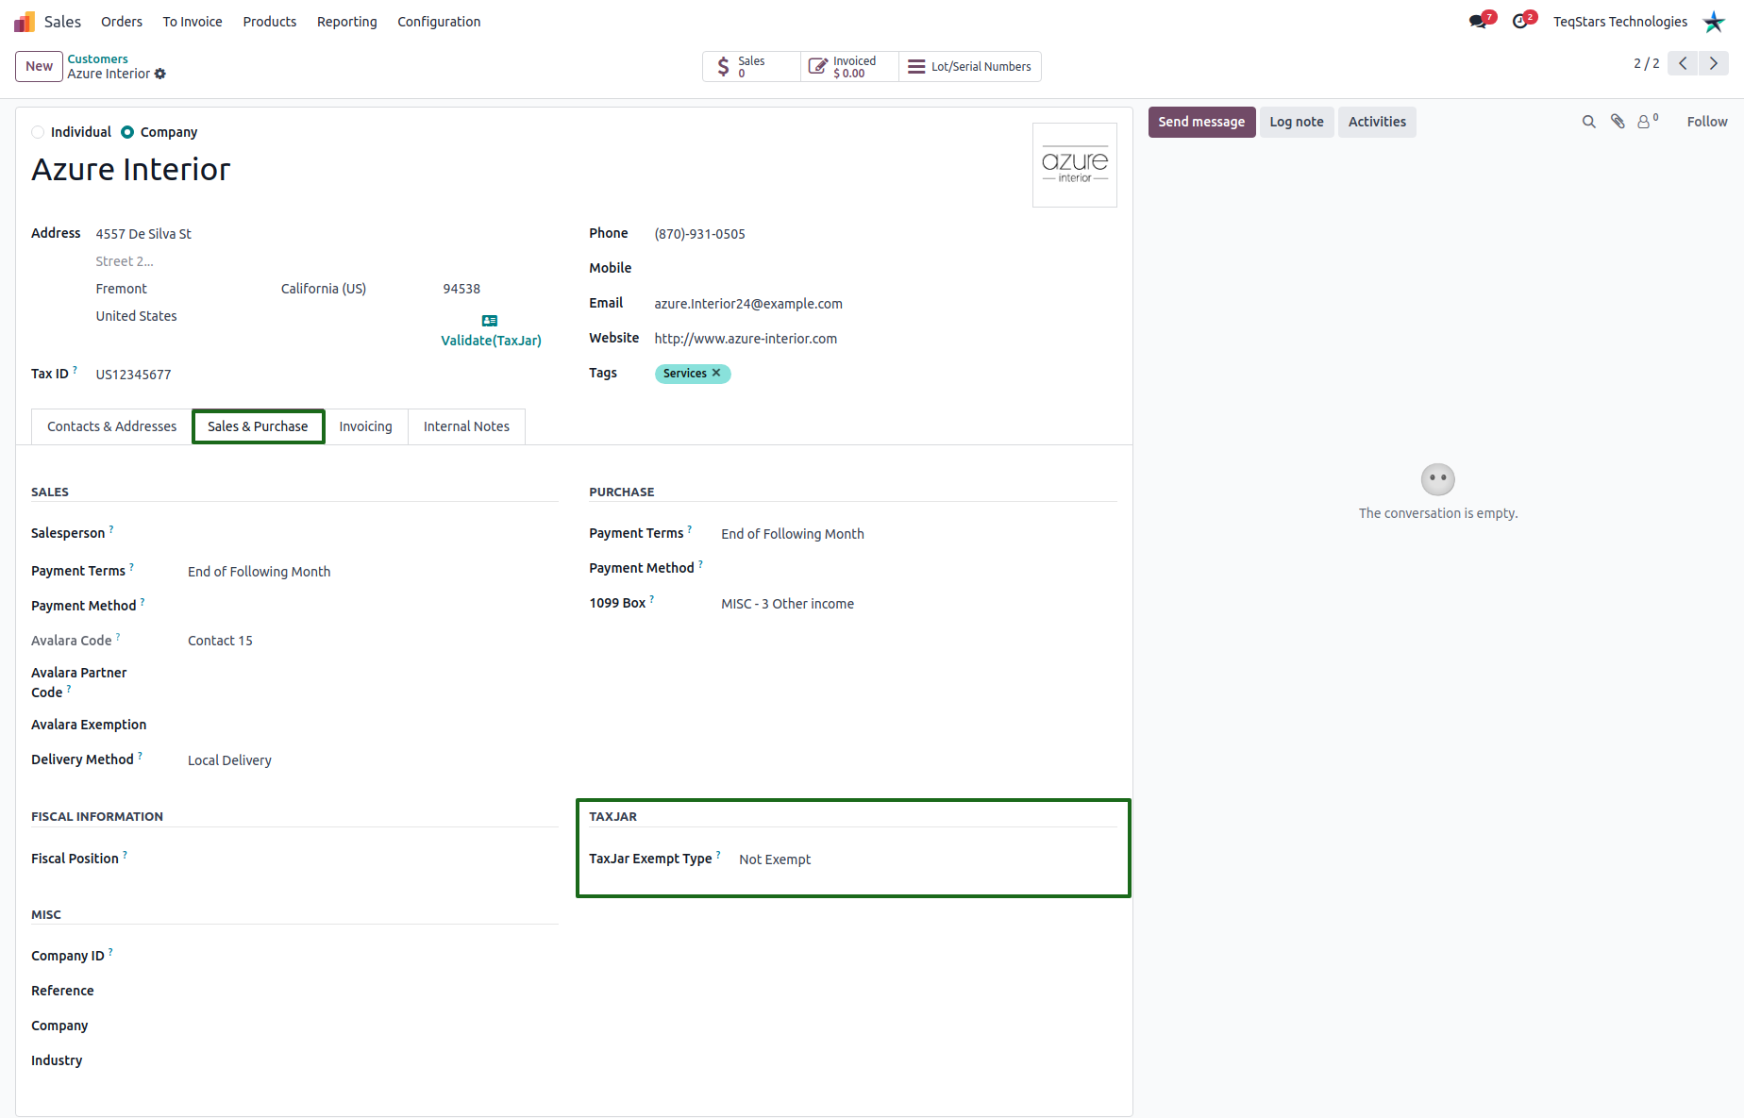Open the Invoiced stat button
Image resolution: width=1744 pixels, height=1118 pixels.
(849, 67)
